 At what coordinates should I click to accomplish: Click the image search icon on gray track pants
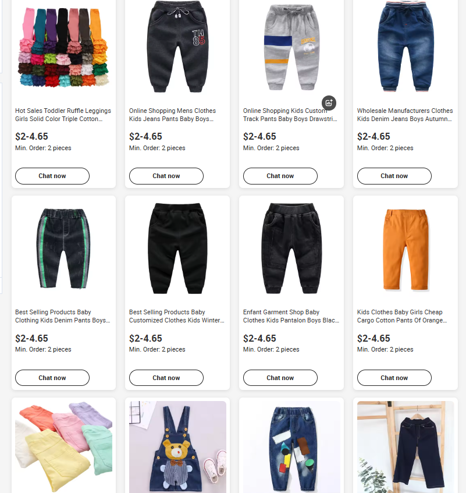[329, 103]
